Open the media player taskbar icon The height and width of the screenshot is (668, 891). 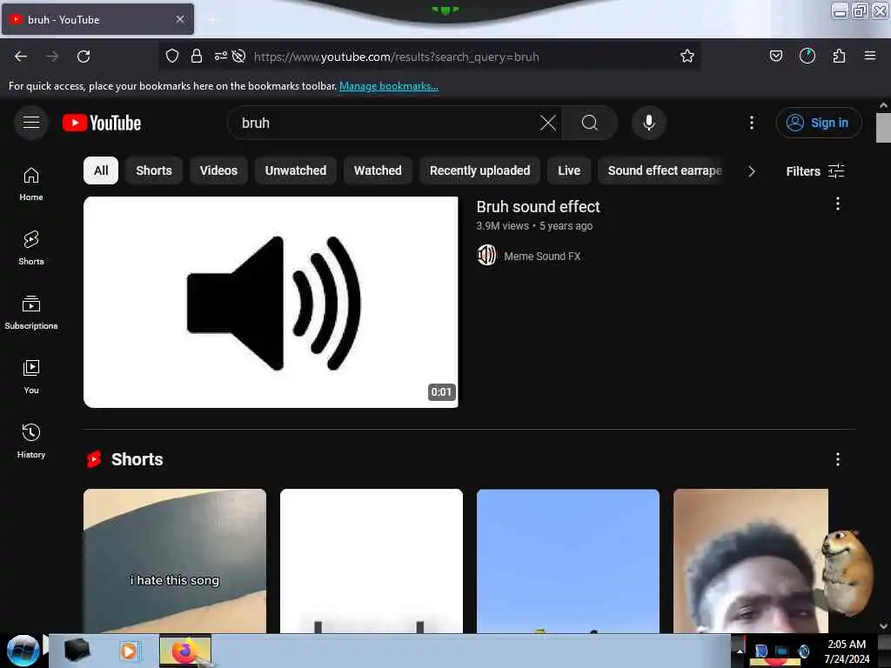[129, 651]
